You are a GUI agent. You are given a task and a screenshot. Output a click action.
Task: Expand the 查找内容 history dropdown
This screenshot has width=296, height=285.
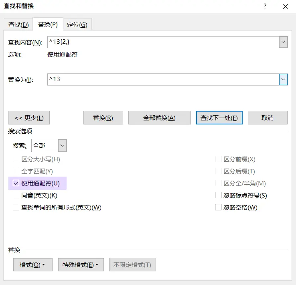point(284,42)
